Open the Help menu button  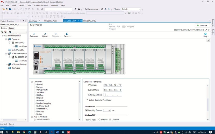pyautogui.click(x=206, y=35)
